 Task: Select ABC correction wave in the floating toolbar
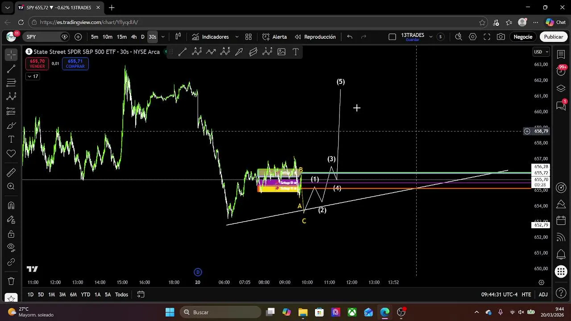pos(197,52)
